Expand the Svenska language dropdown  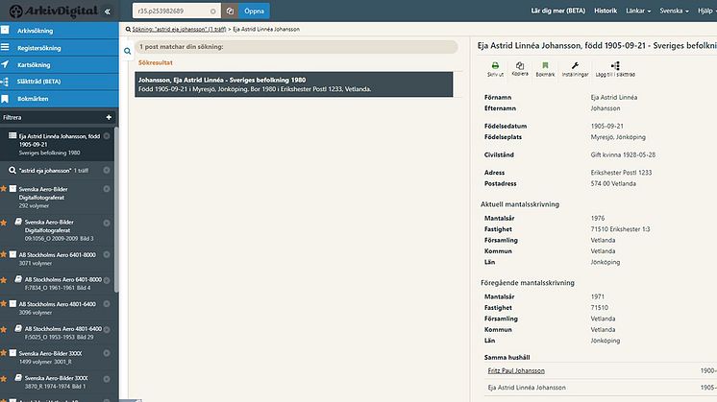[674, 11]
